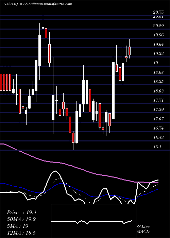This screenshot has width=170, height=238.
Task: Click the Price : 19.4 readout
Action: coord(21,213)
